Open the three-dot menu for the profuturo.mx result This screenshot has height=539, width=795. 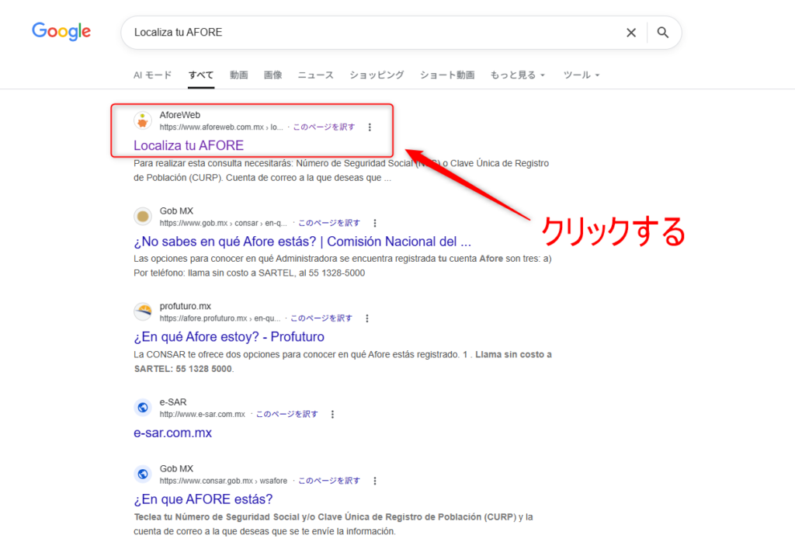tap(367, 318)
